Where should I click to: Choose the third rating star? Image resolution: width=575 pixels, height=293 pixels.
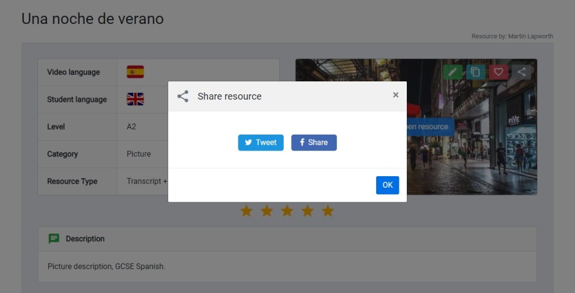pos(287,211)
